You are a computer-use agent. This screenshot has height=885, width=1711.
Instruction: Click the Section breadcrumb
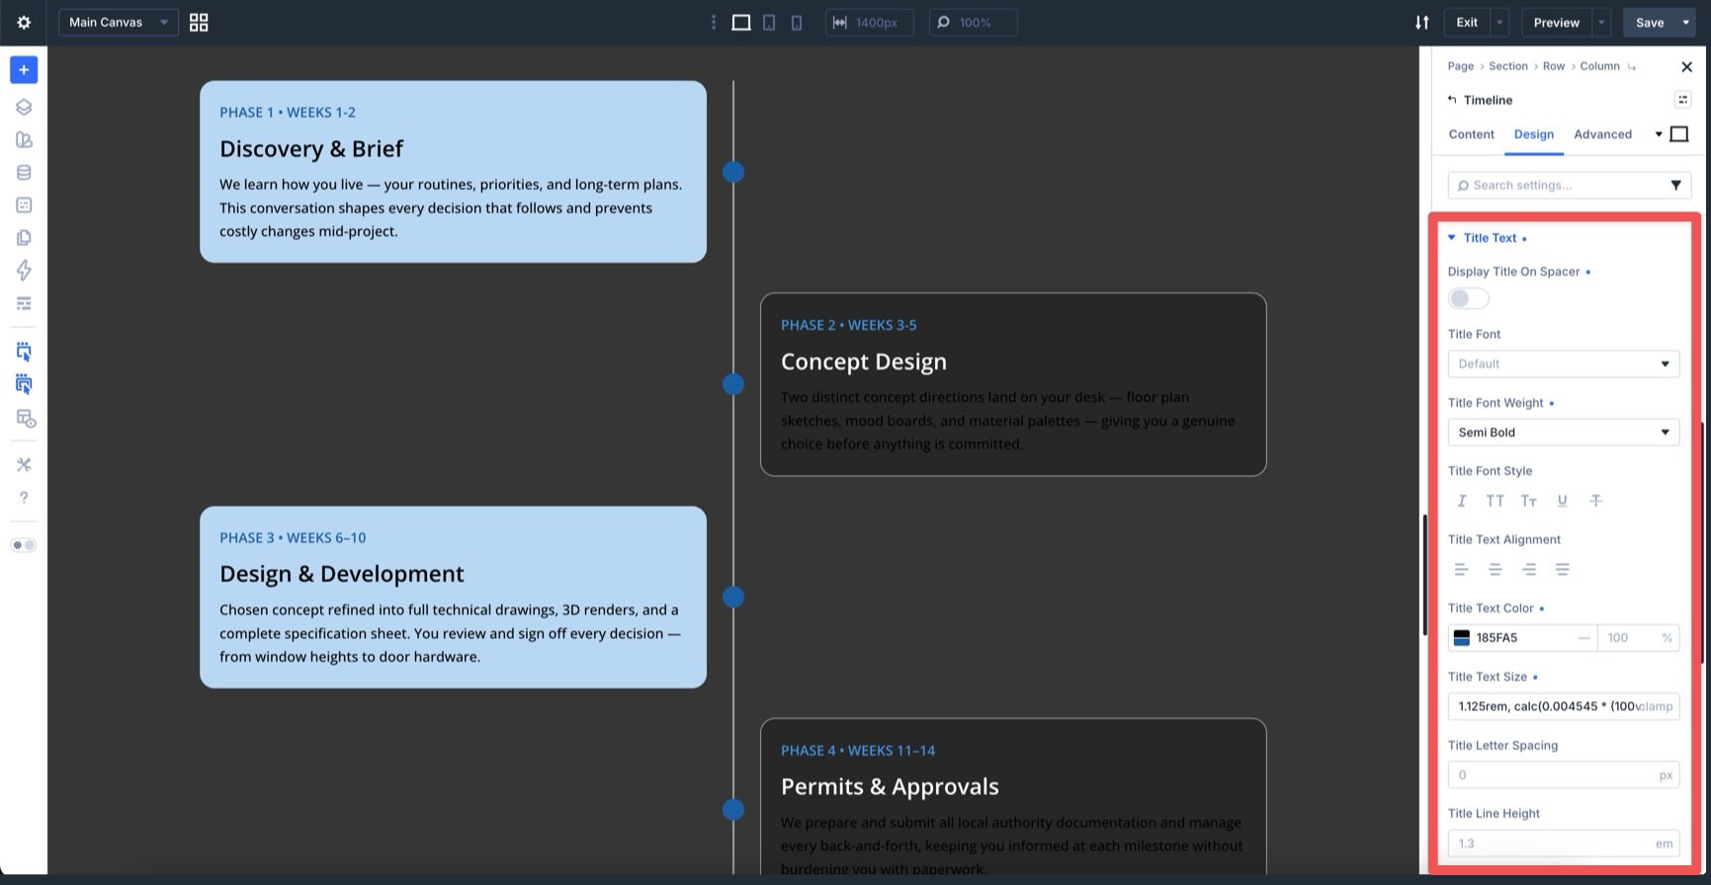pyautogui.click(x=1507, y=66)
